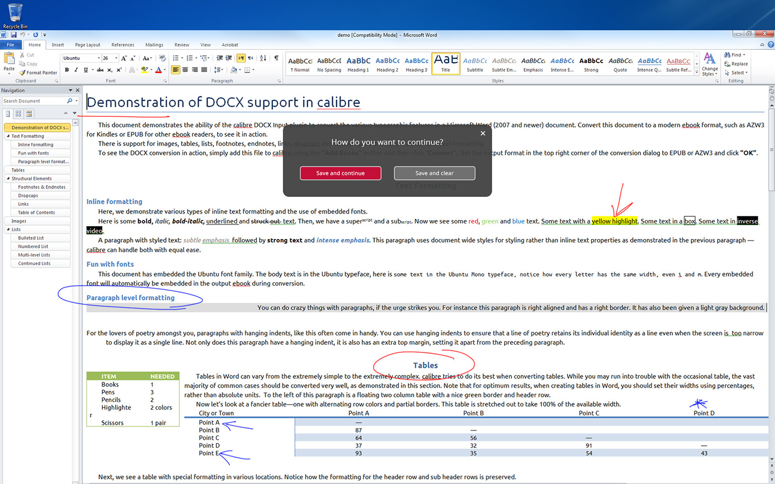Image resolution: width=775 pixels, height=484 pixels.
Task: Toggle Italic formatting
Action: (x=76, y=70)
